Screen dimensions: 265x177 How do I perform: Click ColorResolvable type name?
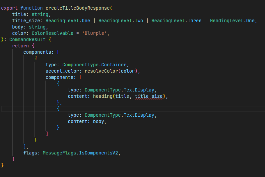tap(52, 33)
